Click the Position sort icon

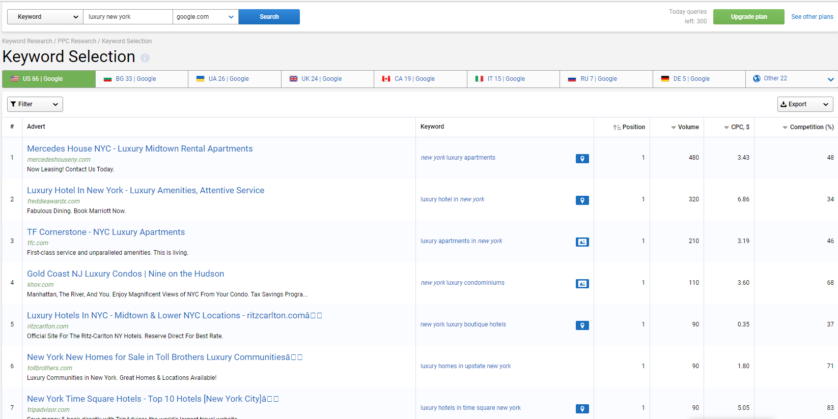pyautogui.click(x=617, y=128)
